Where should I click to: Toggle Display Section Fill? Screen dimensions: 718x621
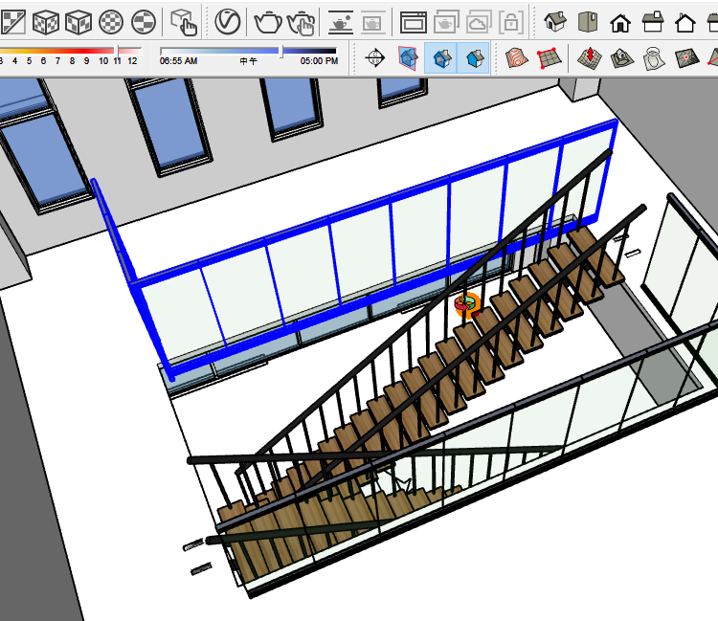point(474,58)
